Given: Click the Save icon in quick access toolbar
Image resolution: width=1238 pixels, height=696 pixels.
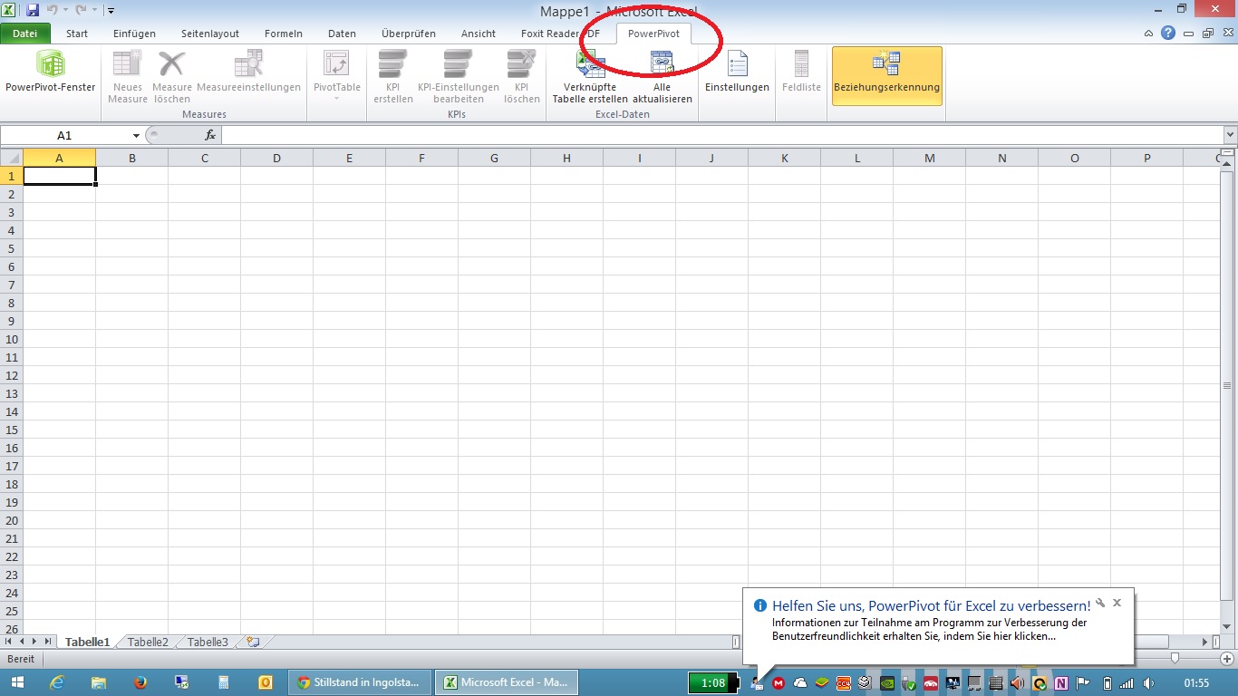Looking at the screenshot, I should point(34,10).
